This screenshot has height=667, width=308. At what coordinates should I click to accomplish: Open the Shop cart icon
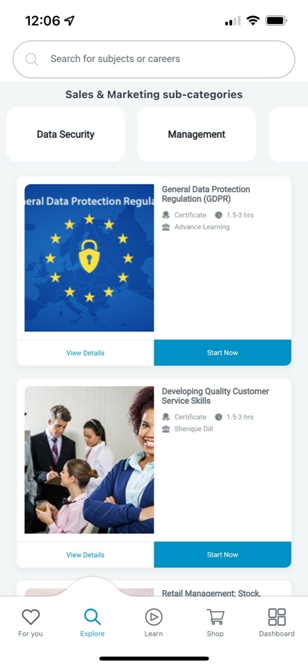(215, 617)
